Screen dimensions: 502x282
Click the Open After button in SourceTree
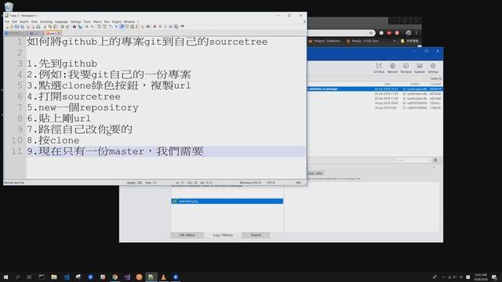(x=315, y=173)
